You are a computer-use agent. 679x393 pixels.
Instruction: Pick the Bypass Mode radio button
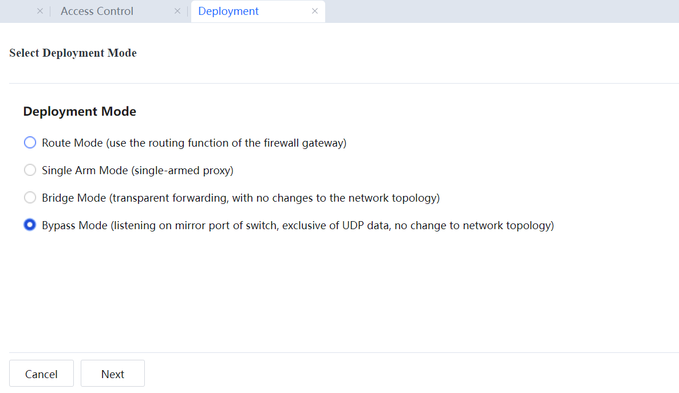pos(30,225)
